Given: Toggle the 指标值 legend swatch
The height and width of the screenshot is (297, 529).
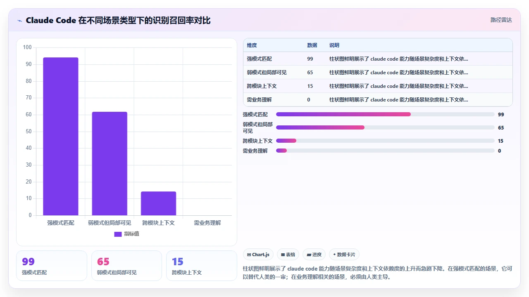Looking at the screenshot, I should click(x=118, y=234).
